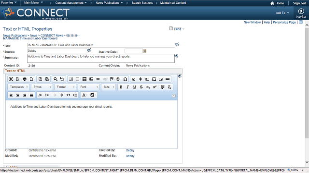The image size is (309, 173).
Task: Open the New Window link
Action: click(252, 23)
